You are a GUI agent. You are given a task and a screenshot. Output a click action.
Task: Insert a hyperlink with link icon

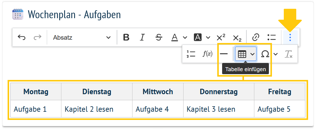(256, 38)
